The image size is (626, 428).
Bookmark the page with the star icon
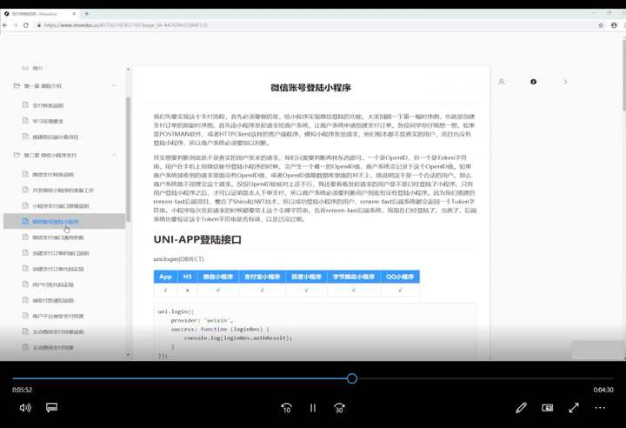[601, 25]
